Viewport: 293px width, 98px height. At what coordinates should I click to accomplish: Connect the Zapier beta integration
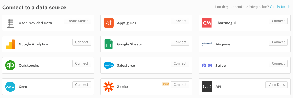click(x=180, y=84)
